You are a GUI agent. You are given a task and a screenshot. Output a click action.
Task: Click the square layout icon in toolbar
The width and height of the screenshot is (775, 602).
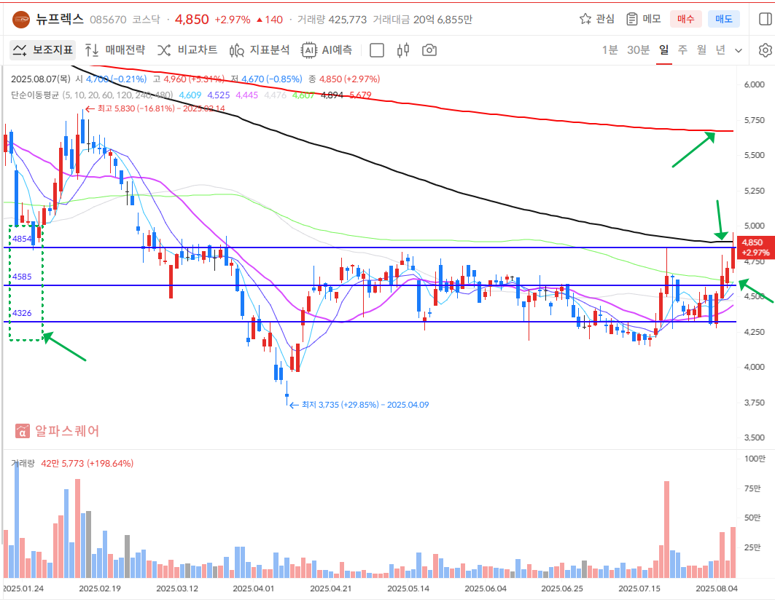[x=377, y=50]
